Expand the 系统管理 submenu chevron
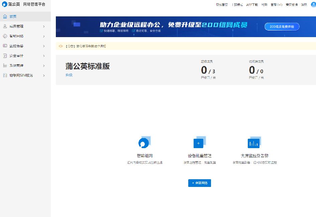Screen dimensions: 316x217 coord(44,66)
